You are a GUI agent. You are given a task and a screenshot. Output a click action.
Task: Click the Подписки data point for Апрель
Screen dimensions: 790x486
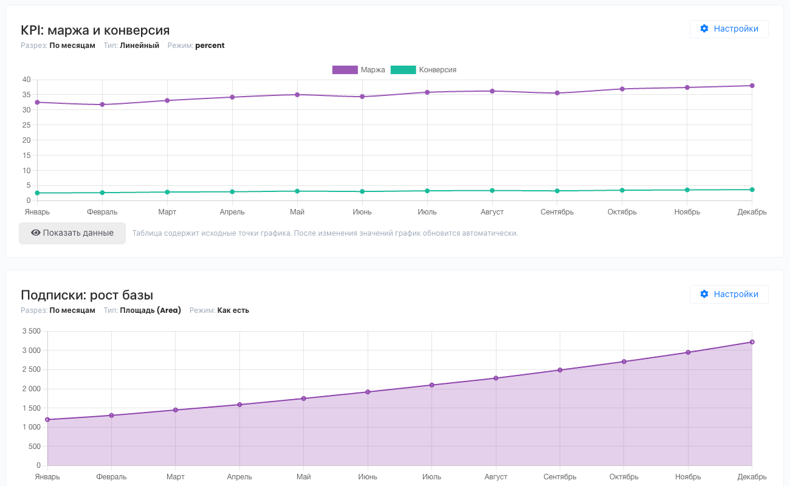239,405
